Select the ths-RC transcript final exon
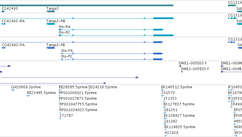 (x=164, y=35)
